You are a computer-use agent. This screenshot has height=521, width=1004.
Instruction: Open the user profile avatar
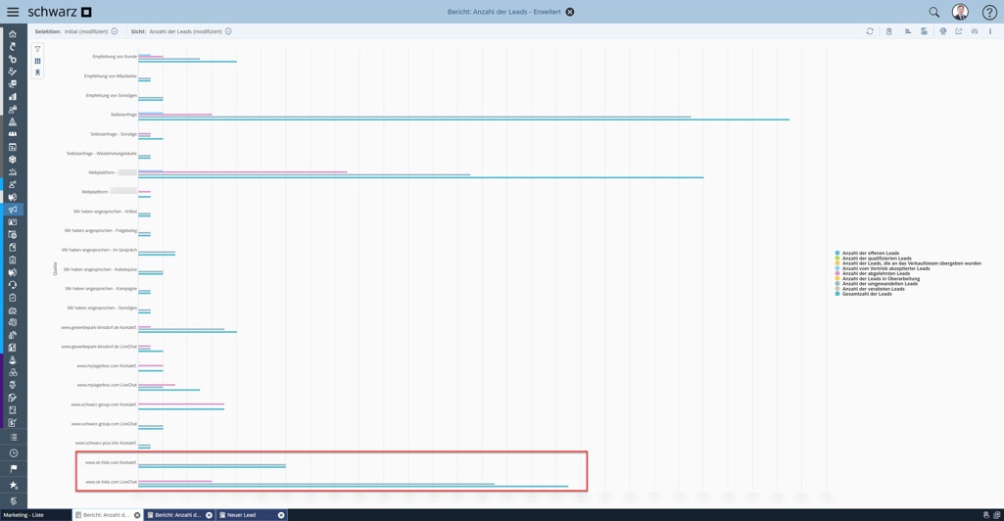pyautogui.click(x=960, y=13)
